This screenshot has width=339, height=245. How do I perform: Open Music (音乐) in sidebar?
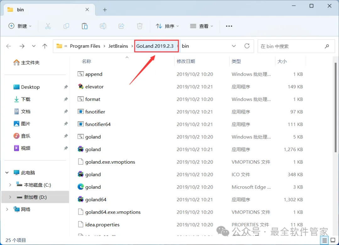coord(22,136)
